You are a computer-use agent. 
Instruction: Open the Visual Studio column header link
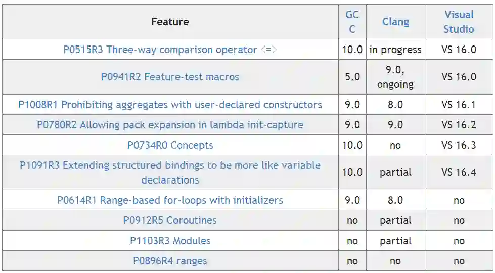(x=459, y=22)
